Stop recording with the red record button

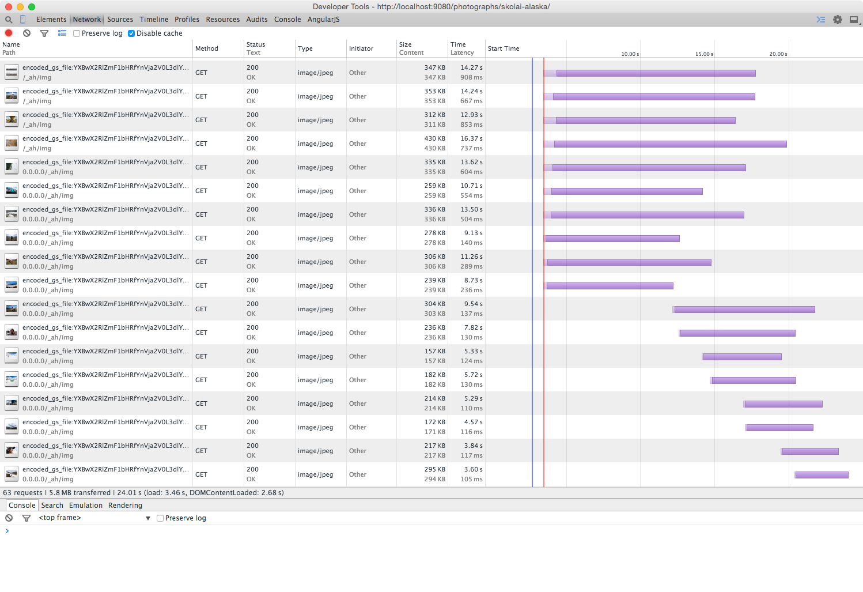[x=9, y=33]
